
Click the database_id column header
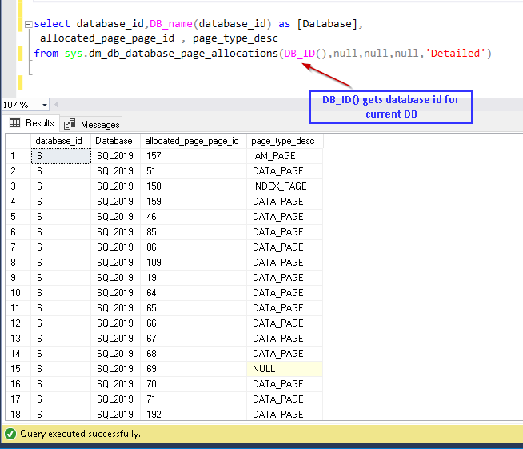pos(60,141)
